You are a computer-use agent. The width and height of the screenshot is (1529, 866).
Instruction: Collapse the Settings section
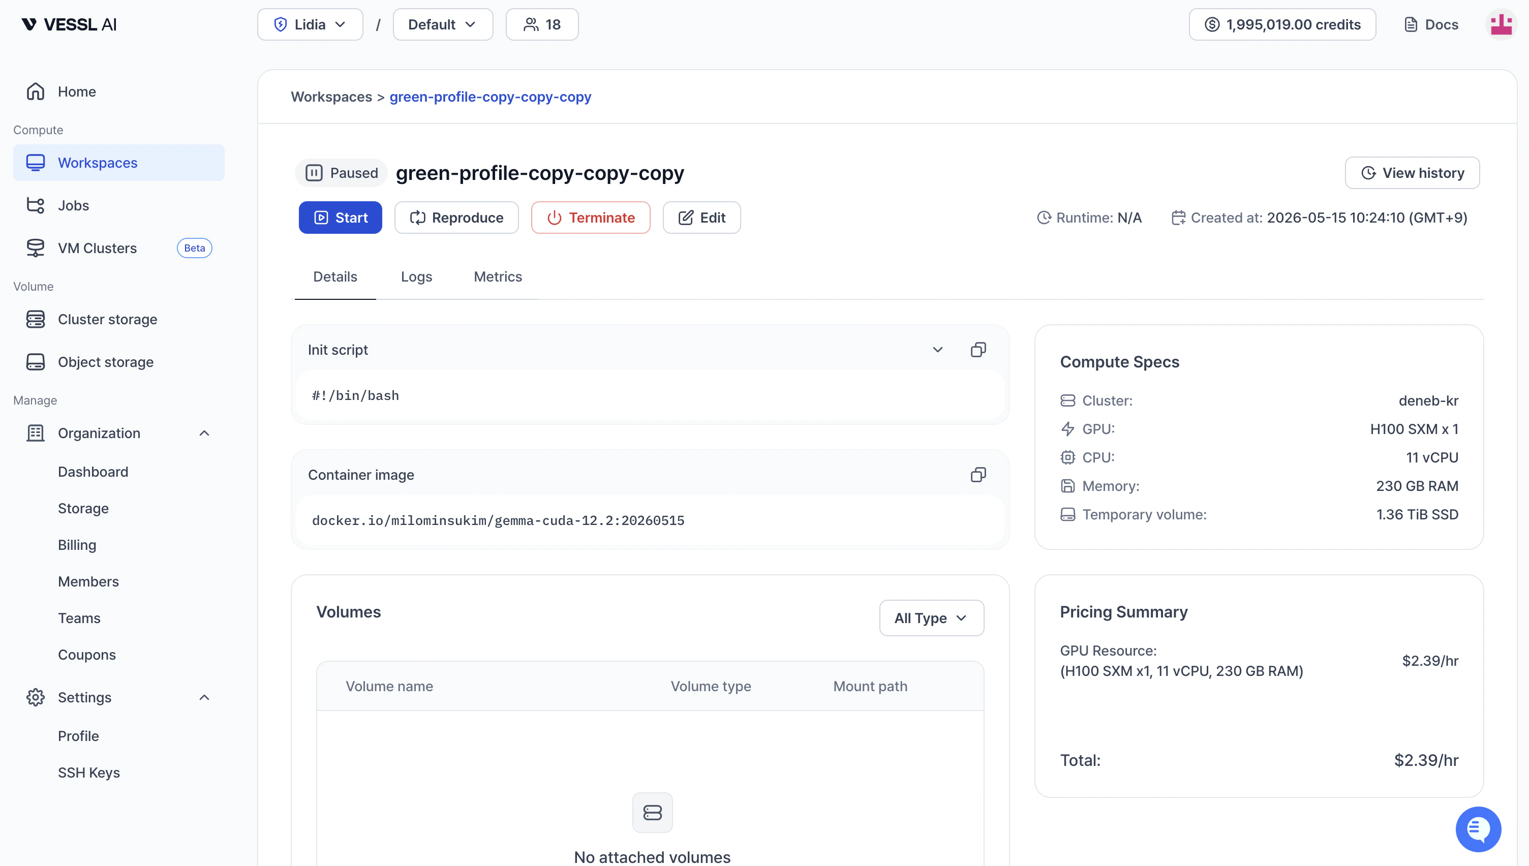pyautogui.click(x=204, y=697)
